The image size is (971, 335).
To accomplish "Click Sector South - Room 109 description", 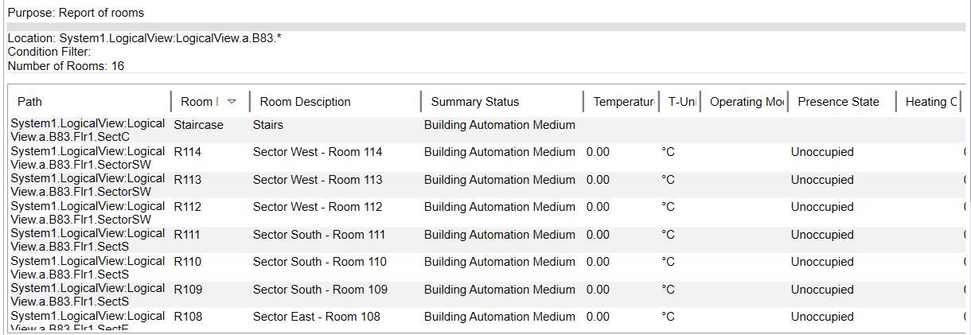I will (320, 290).
